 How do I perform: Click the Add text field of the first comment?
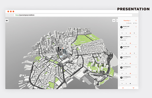click(x=122, y=30)
